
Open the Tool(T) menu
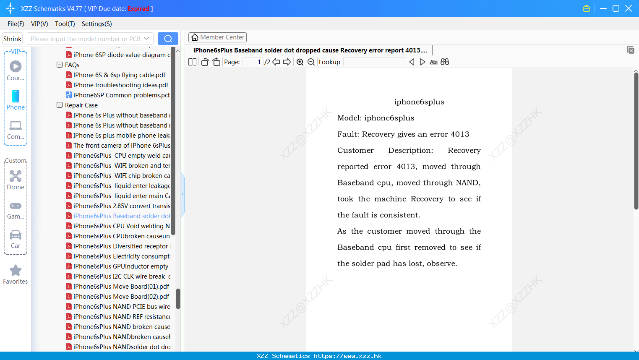point(65,24)
